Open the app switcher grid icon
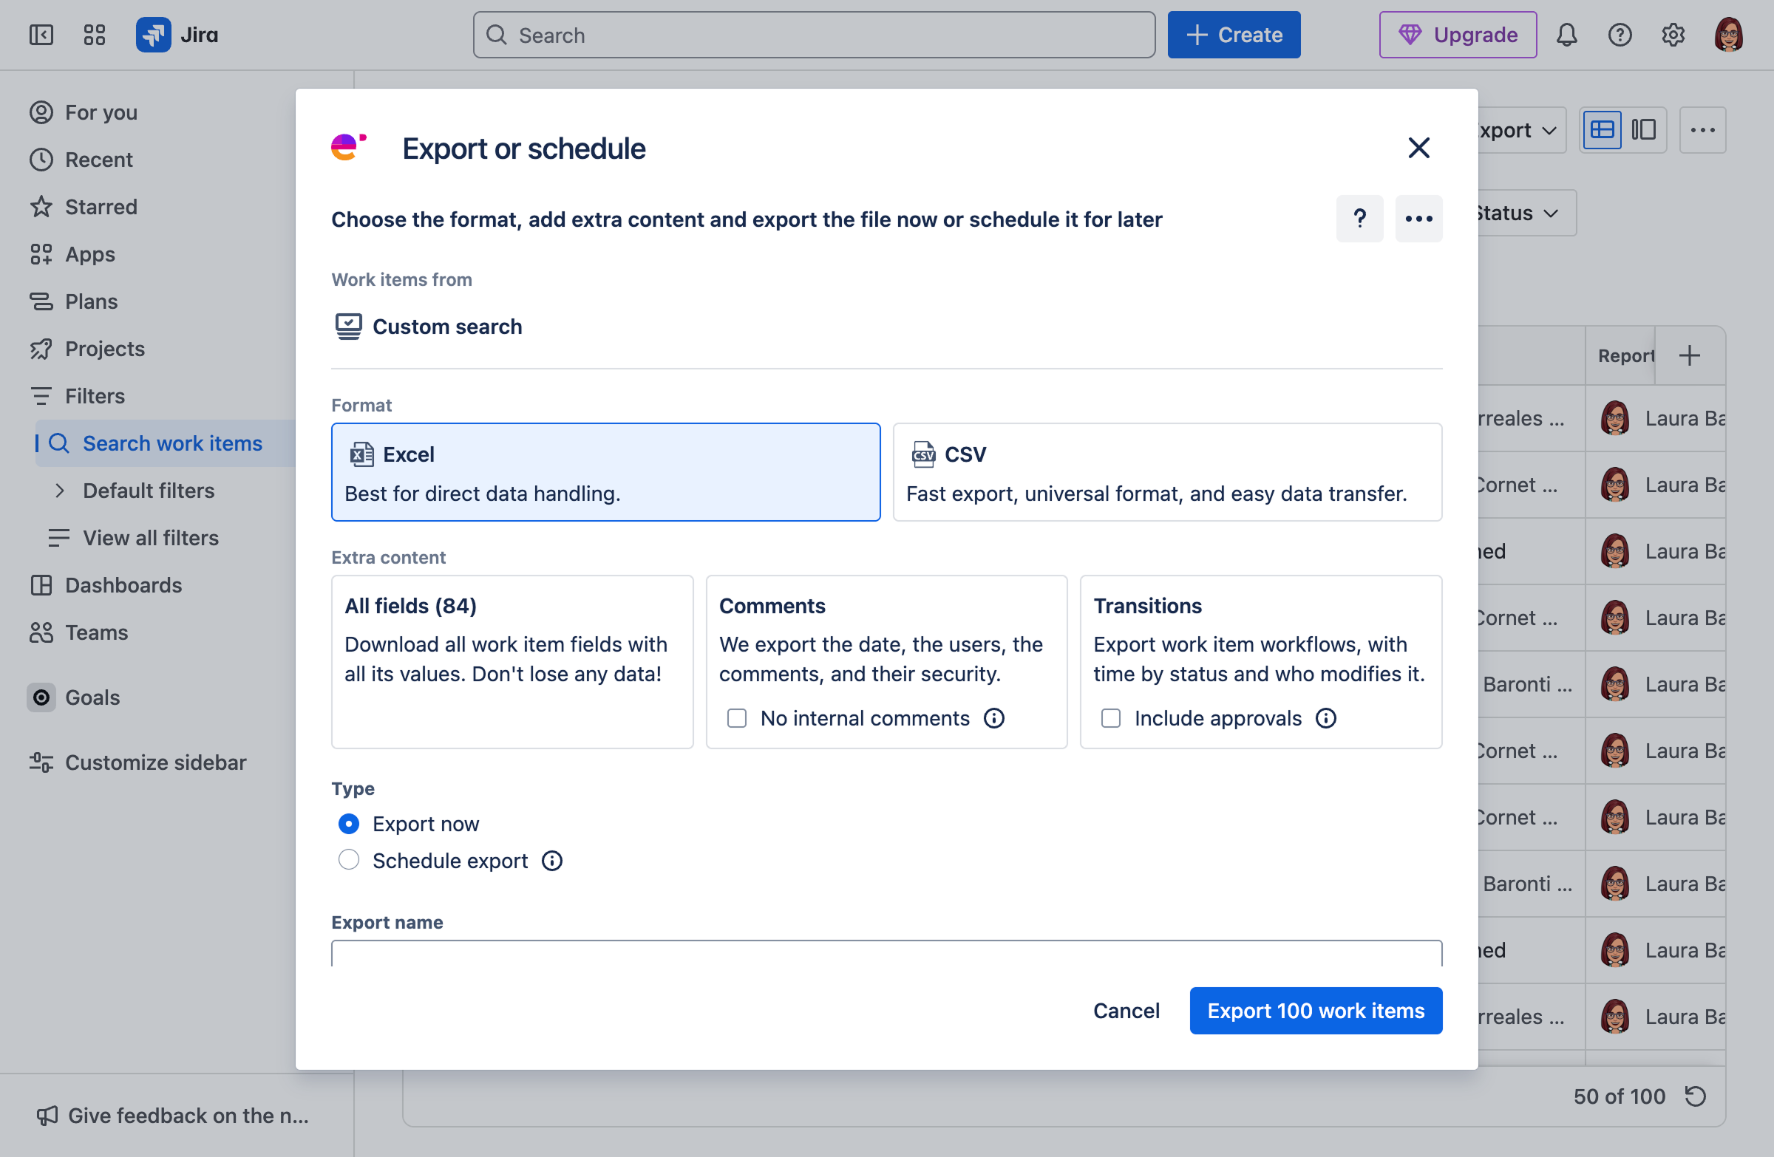Image resolution: width=1774 pixels, height=1157 pixels. point(95,35)
